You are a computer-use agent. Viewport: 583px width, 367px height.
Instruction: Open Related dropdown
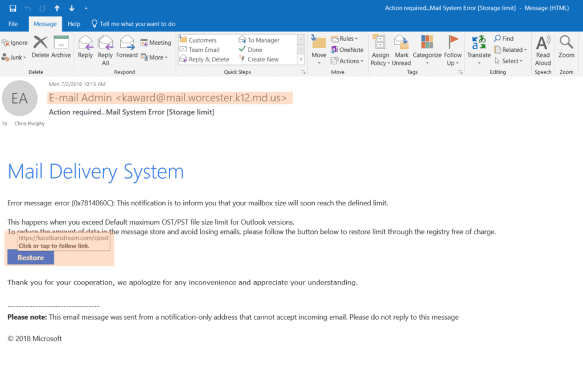pyautogui.click(x=511, y=50)
